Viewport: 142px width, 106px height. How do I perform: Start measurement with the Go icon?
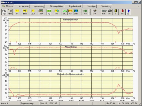click(x=85, y=12)
